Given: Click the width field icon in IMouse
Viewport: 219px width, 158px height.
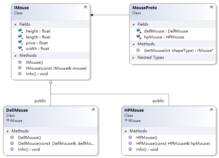Looking at the screenshot, I should (21, 48).
